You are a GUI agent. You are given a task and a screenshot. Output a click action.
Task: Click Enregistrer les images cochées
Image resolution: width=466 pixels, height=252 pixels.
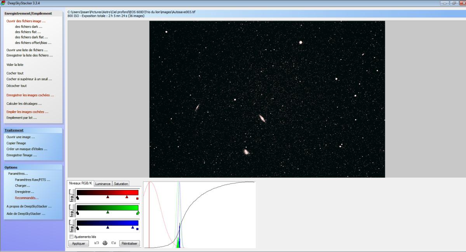coord(30,95)
